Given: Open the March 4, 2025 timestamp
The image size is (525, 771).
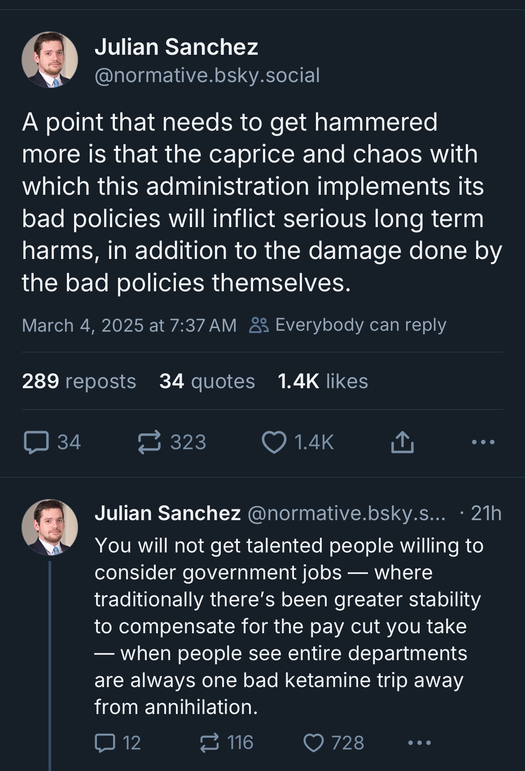Looking at the screenshot, I should 129,325.
